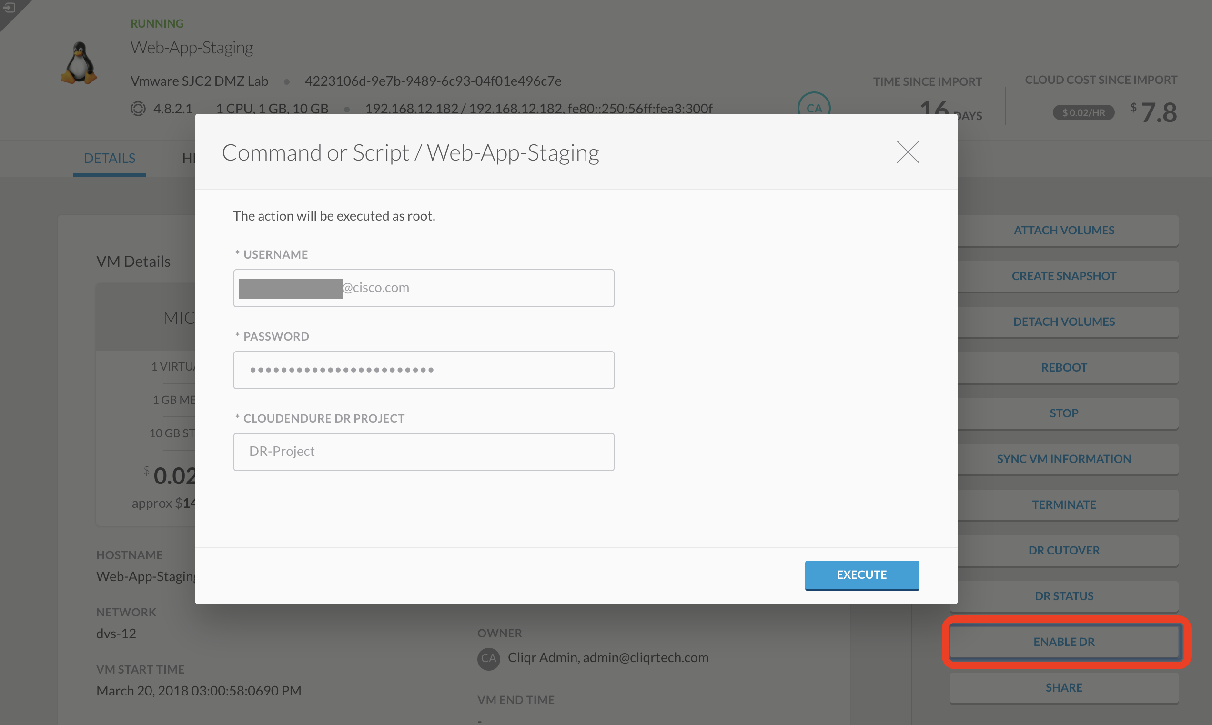1212x725 pixels.
Task: Close the Command or Script dialog
Action: [x=908, y=152]
